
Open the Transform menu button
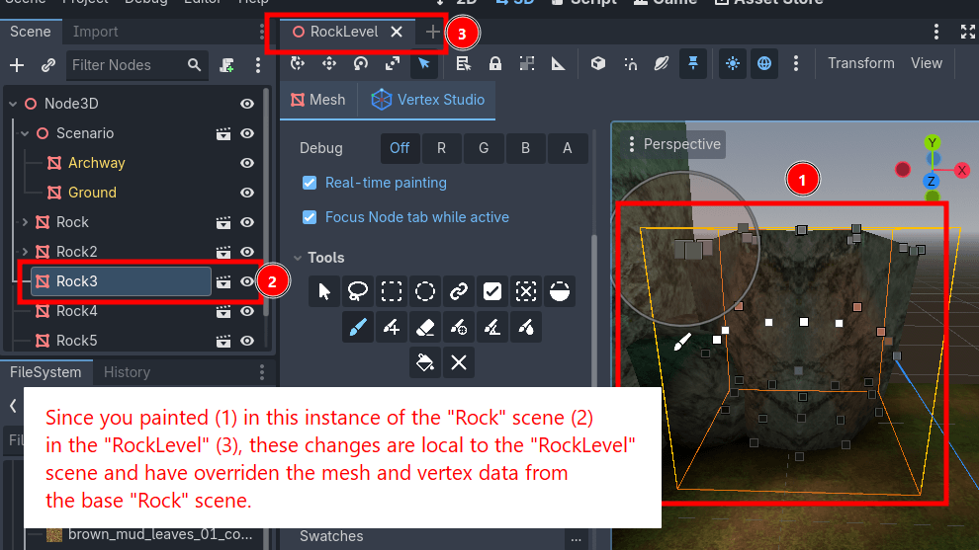pyautogui.click(x=861, y=63)
